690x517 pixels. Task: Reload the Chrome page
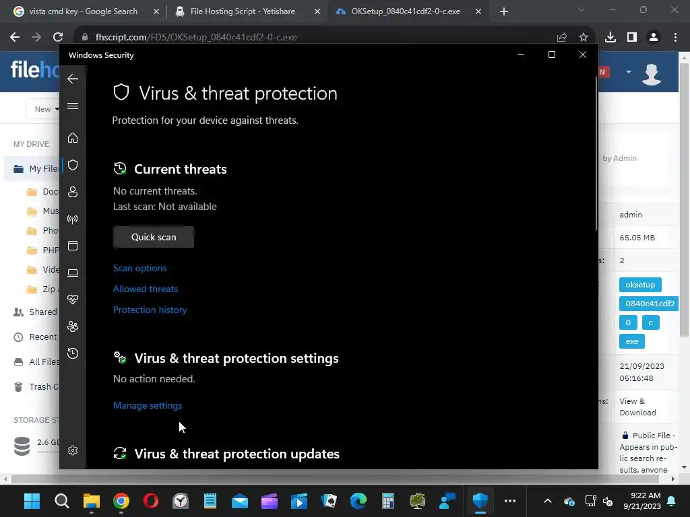coord(58,38)
